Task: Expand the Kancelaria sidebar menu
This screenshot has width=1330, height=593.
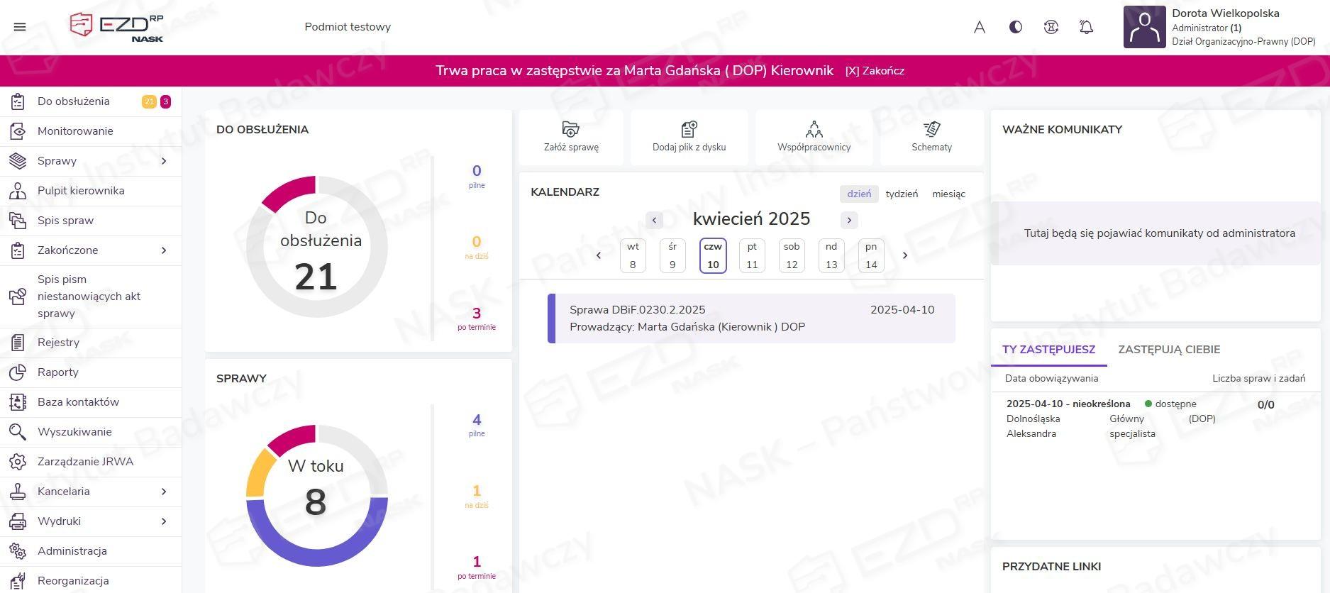Action: (164, 492)
